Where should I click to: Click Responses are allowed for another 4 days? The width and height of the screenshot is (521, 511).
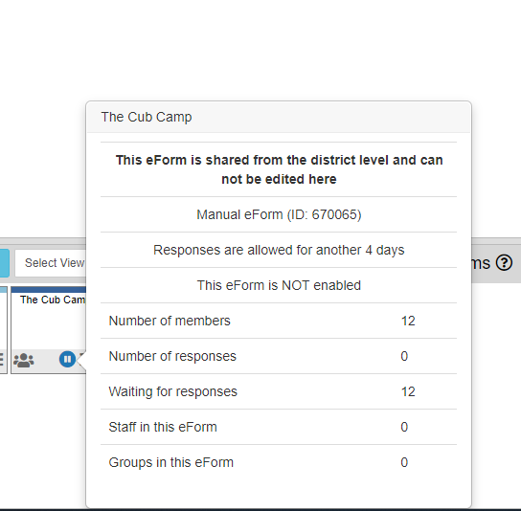(279, 250)
